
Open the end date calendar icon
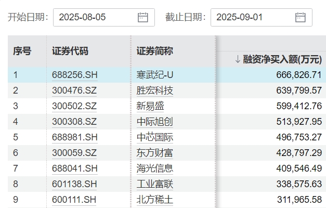[300, 17]
